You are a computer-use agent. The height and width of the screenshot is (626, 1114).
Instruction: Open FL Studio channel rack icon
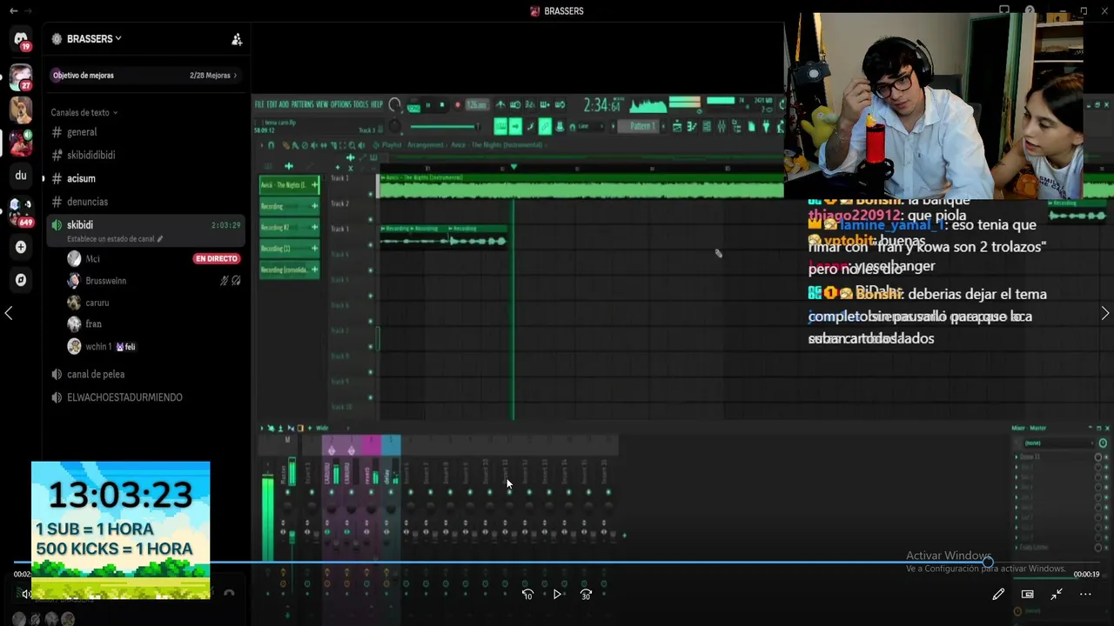point(707,127)
